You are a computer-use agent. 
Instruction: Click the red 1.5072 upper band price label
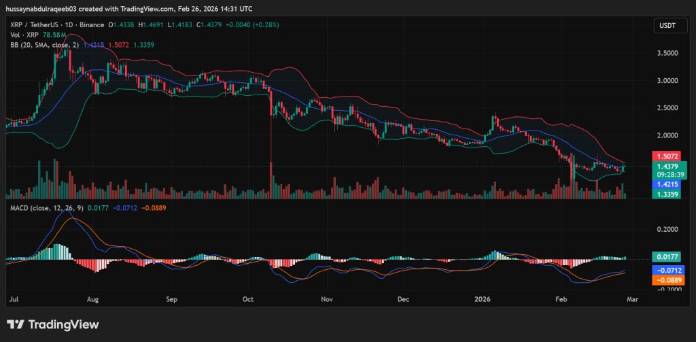(x=665, y=156)
